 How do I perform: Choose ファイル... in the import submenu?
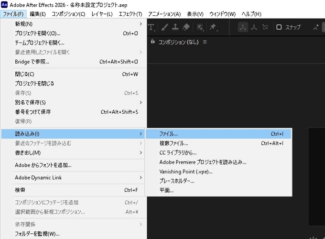pos(218,134)
